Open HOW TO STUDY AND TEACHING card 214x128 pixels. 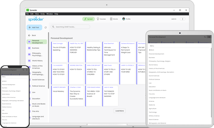pyautogui.click(x=59, y=74)
